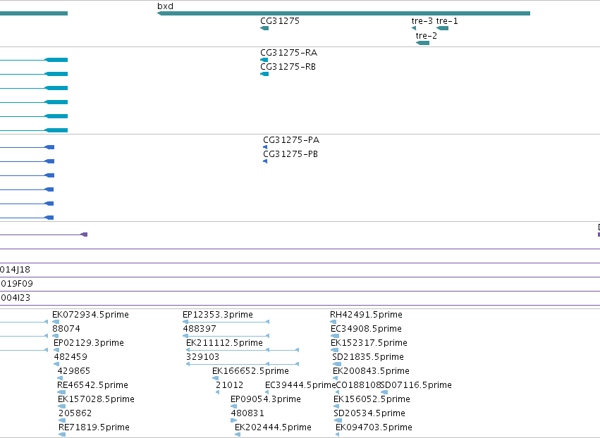The image size is (600, 438).
Task: Select EST EP09054.3prime
Action: (x=266, y=399)
